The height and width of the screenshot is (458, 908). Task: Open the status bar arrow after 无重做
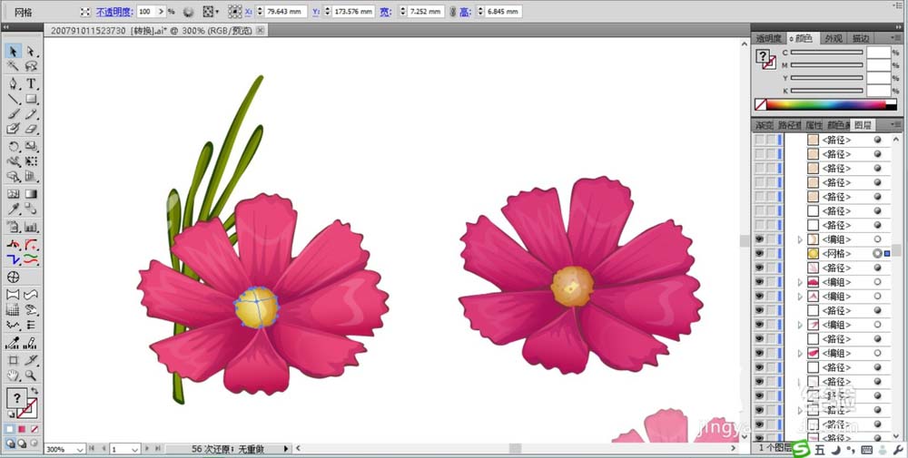(x=285, y=448)
